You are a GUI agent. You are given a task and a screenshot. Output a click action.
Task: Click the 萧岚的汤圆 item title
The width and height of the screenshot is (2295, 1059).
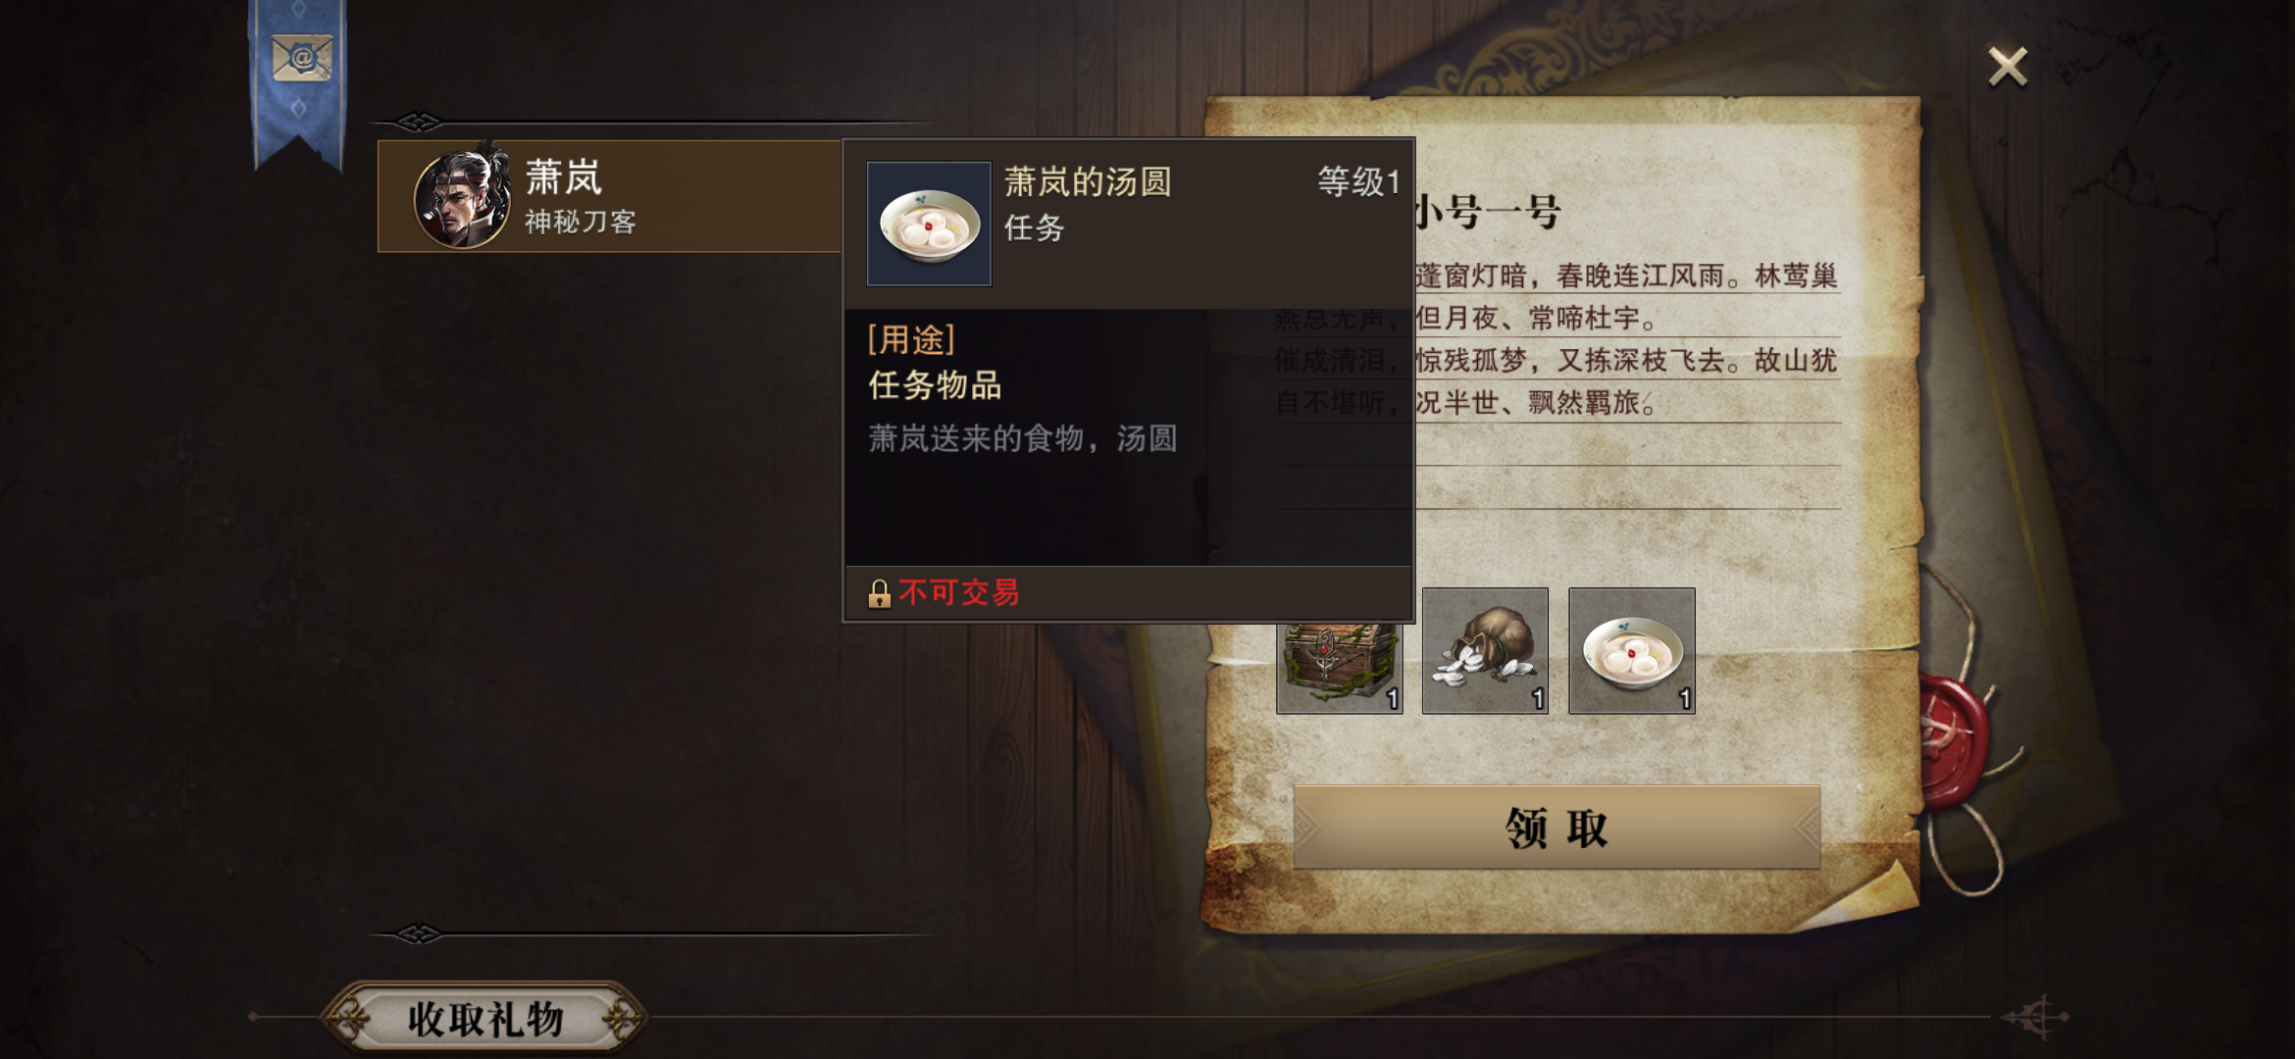pos(1088,181)
